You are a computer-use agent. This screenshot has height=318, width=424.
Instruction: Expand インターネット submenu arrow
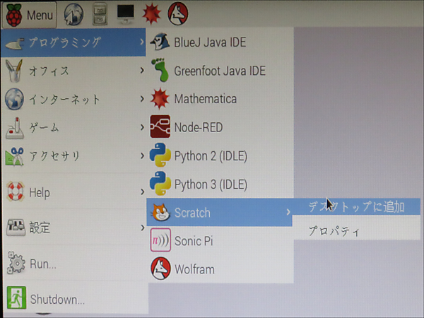click(x=142, y=99)
